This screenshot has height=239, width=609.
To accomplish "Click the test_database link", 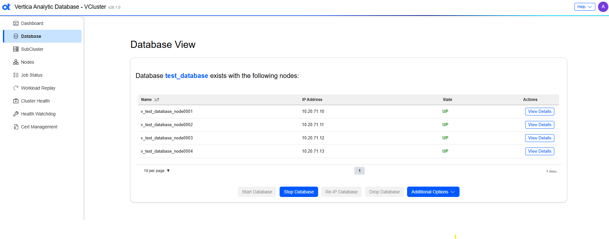I will 186,76.
